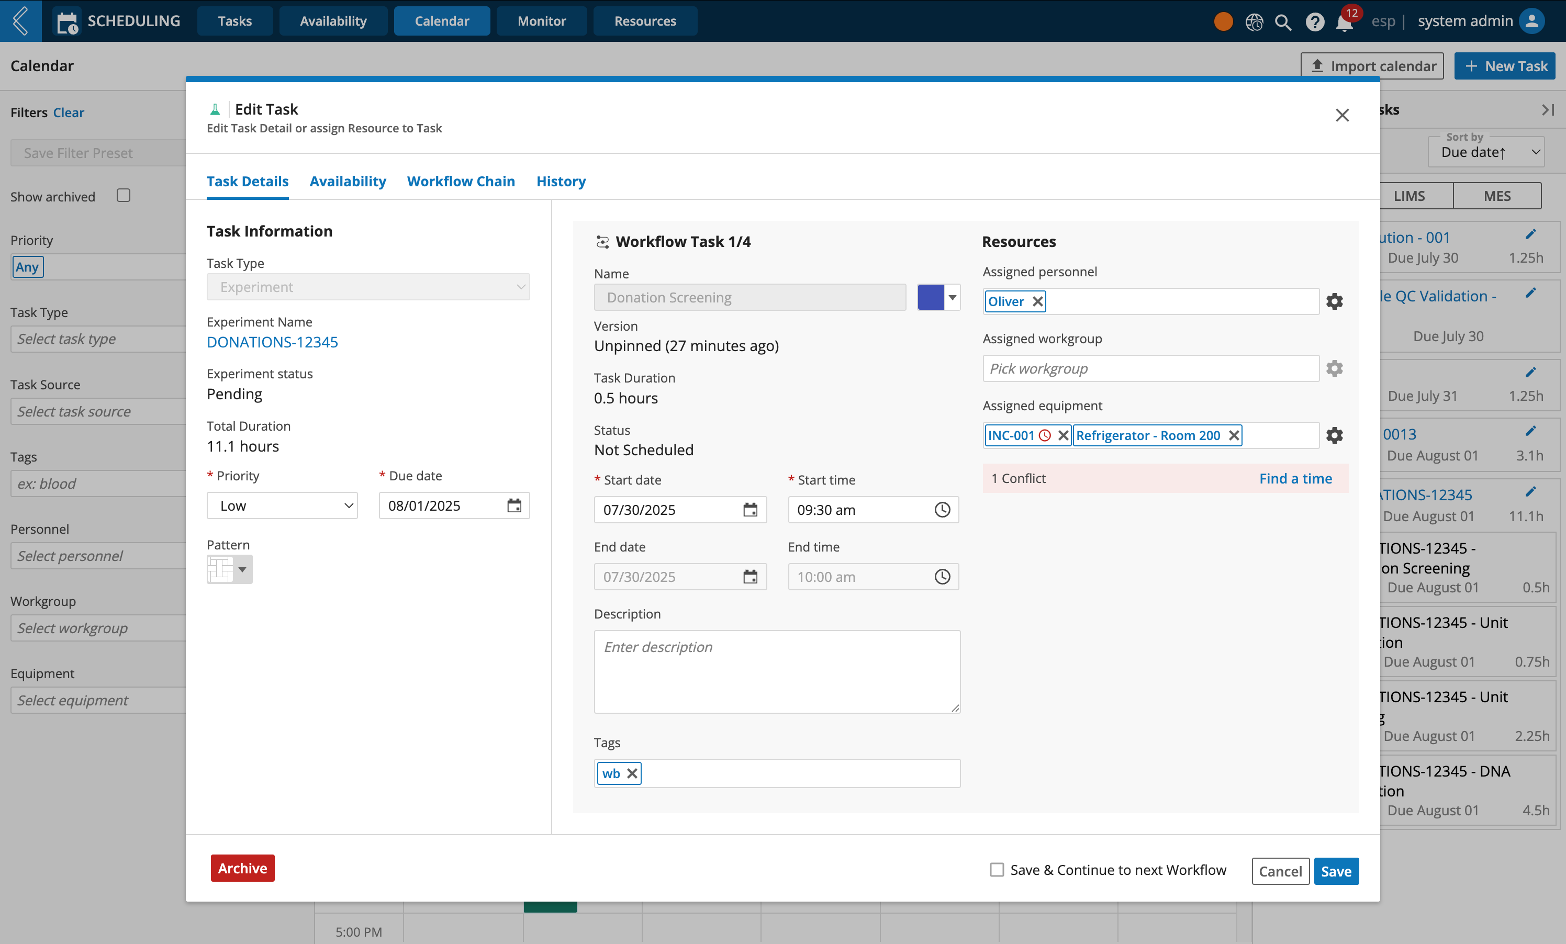Open the Pattern picker dropdown
This screenshot has width=1566, height=944.
(x=229, y=569)
